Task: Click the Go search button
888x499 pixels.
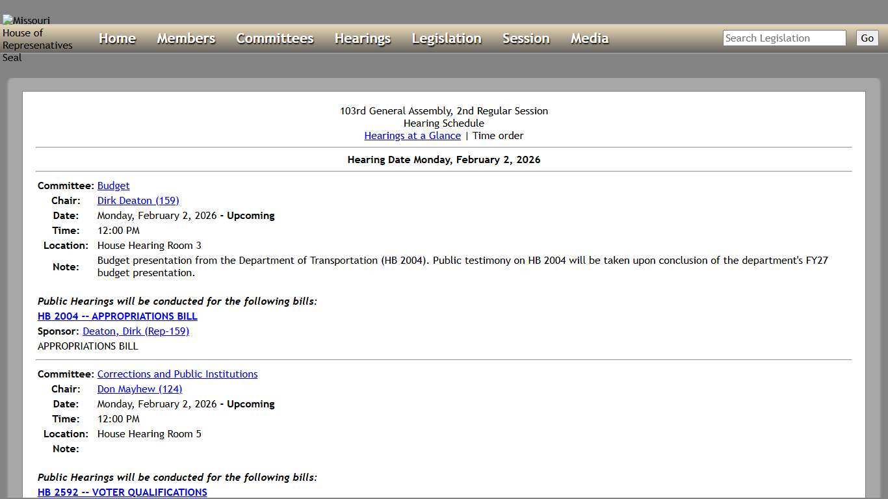Action: (x=867, y=38)
